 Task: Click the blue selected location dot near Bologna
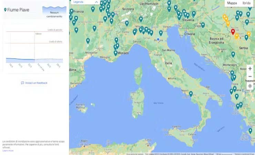point(158,39)
